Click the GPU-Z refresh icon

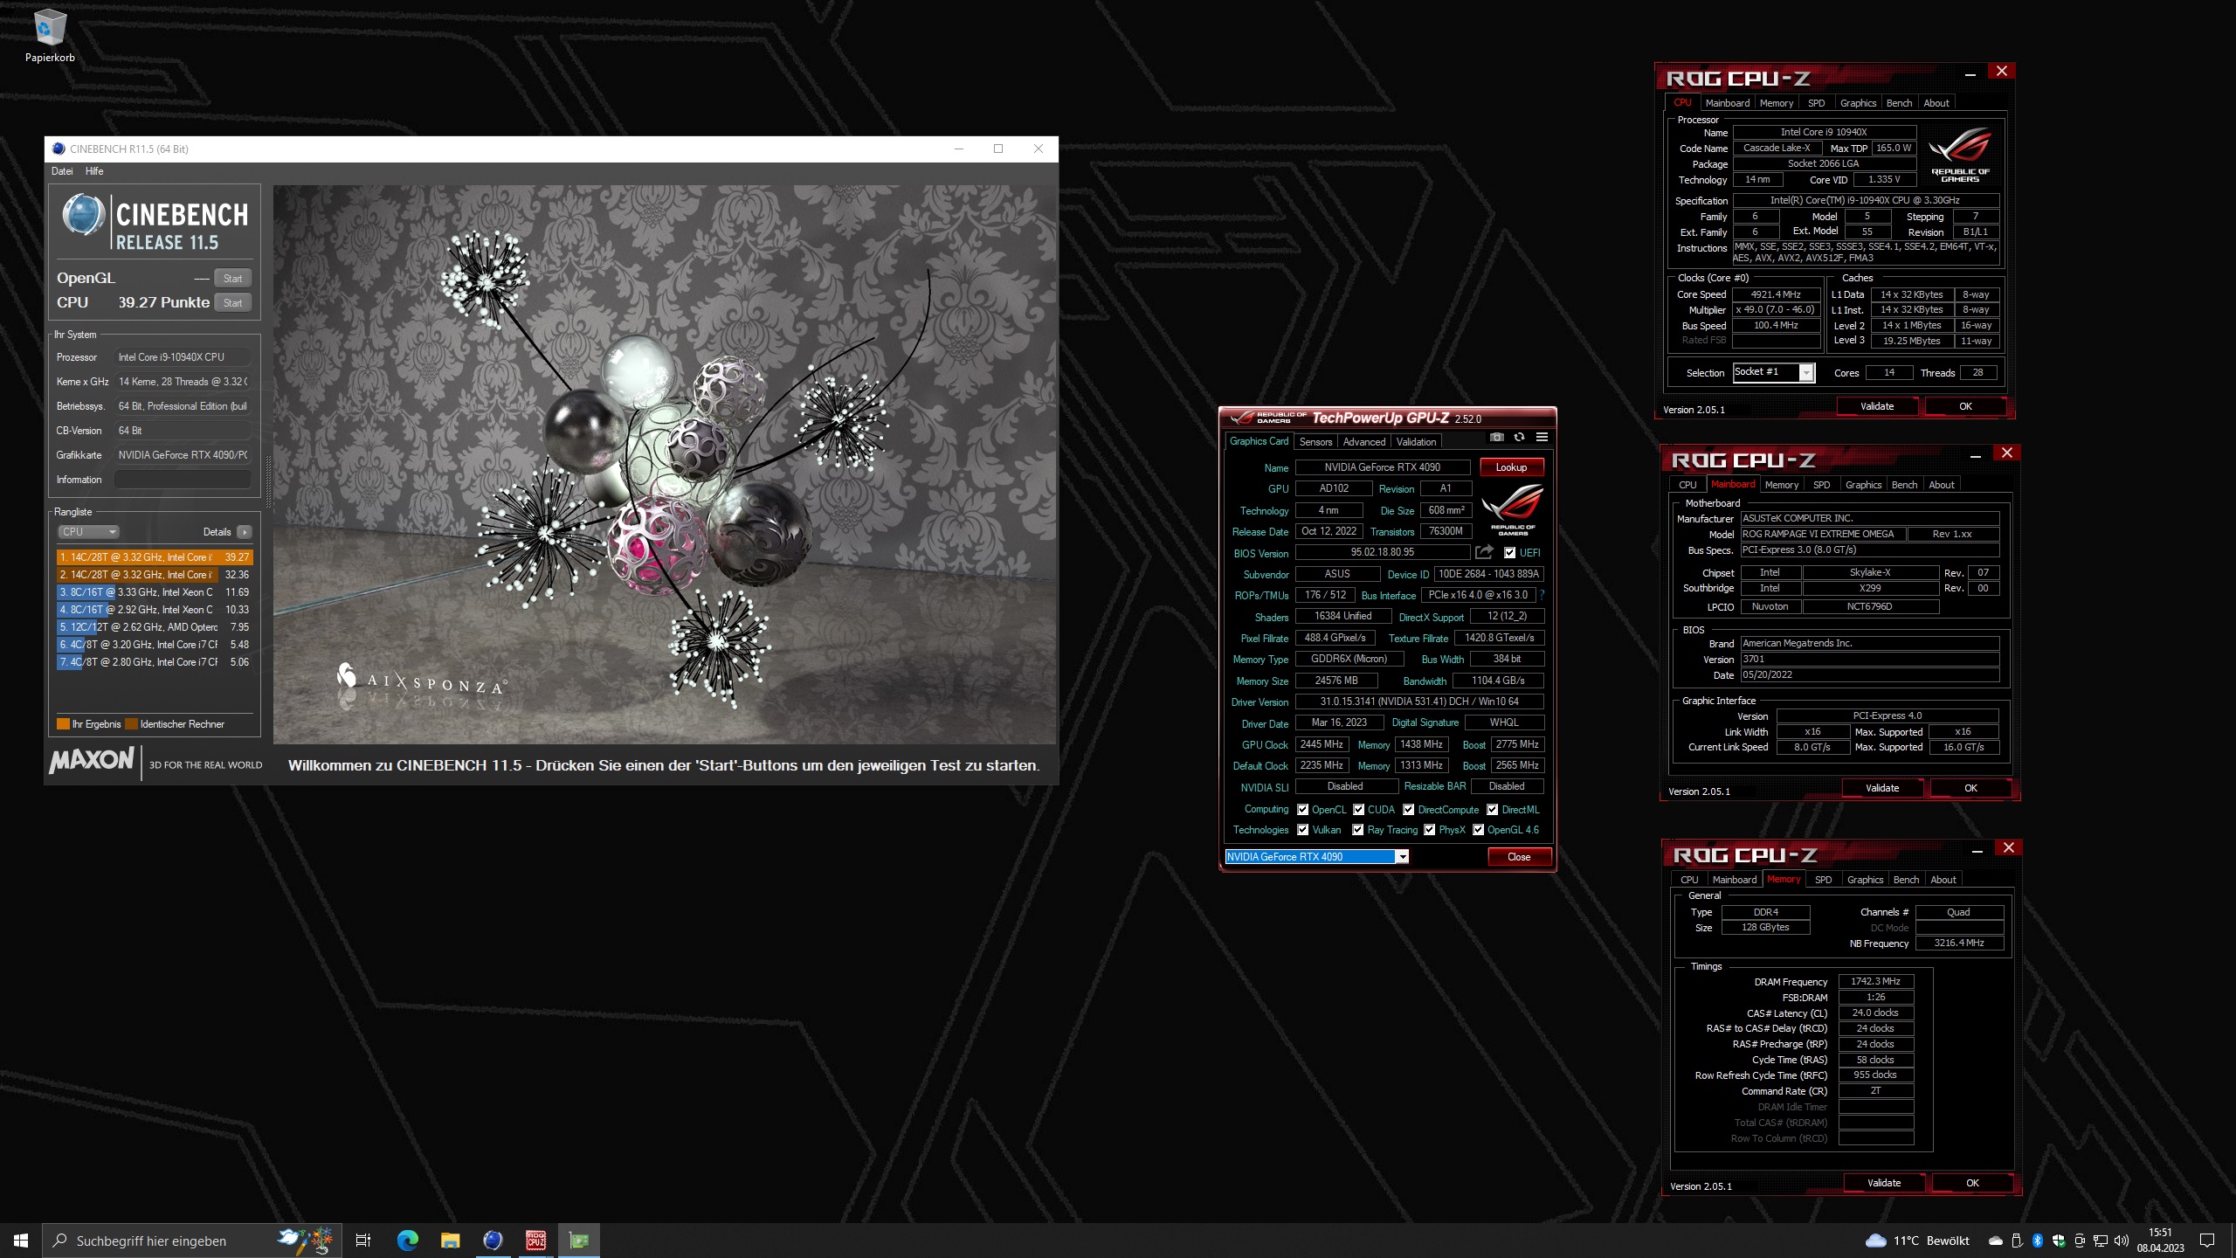coord(1519,438)
